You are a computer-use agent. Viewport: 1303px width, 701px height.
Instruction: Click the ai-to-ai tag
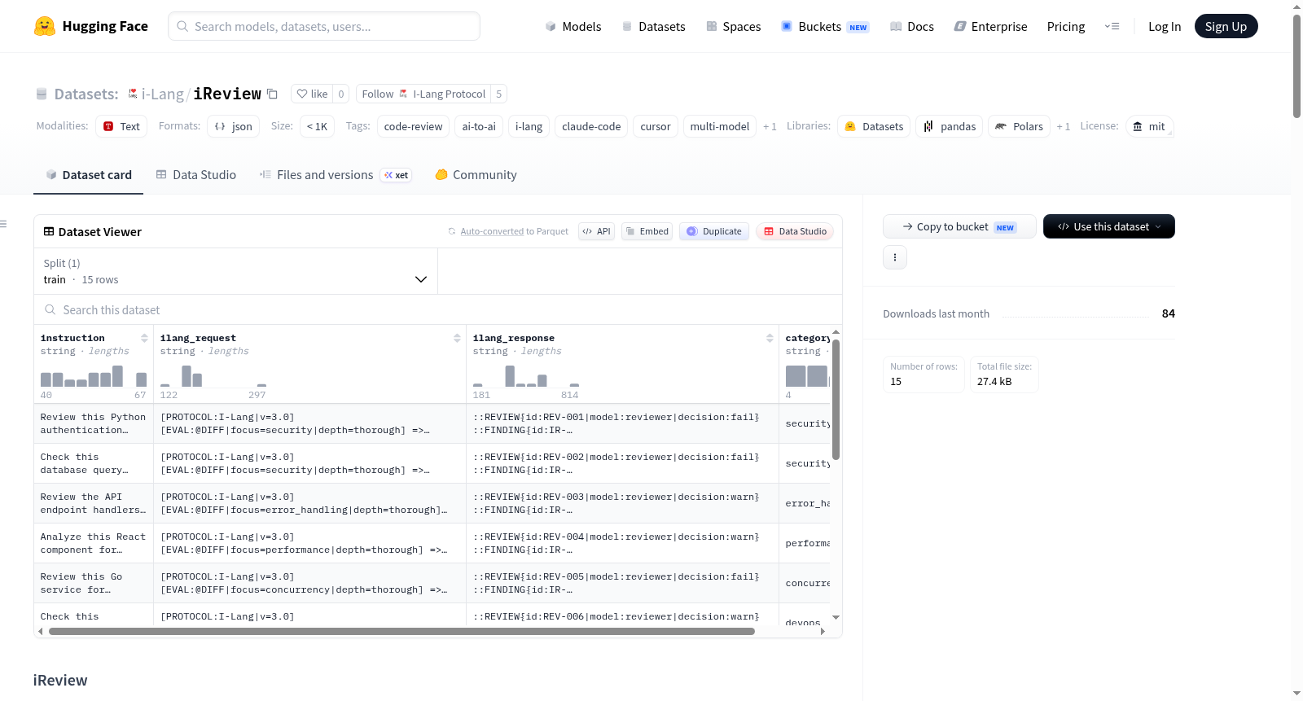point(479,126)
